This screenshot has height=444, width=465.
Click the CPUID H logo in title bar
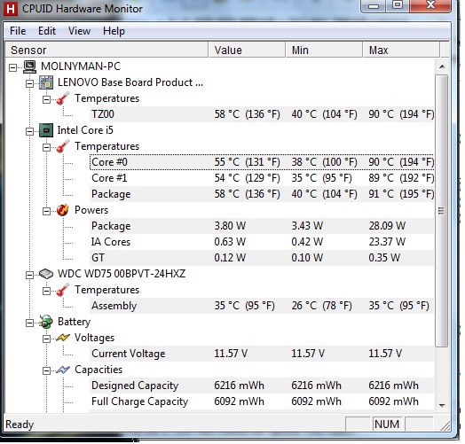click(x=11, y=9)
